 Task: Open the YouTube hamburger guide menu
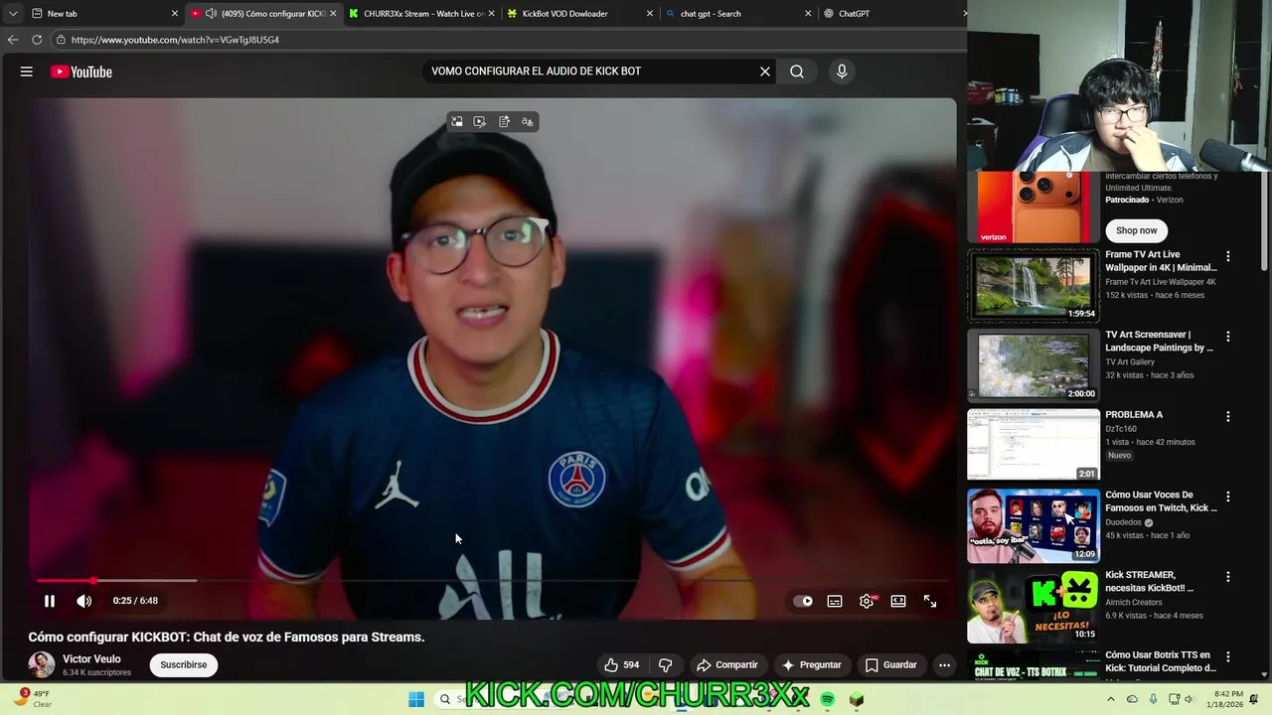click(x=27, y=71)
